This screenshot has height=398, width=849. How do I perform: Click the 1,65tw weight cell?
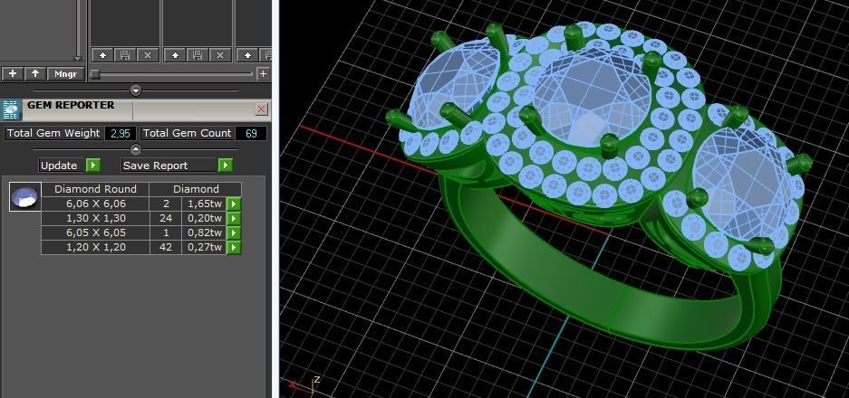(204, 204)
